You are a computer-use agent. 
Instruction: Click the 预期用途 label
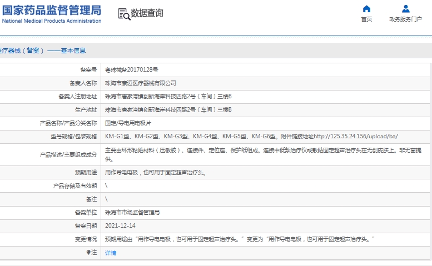pos(86,173)
